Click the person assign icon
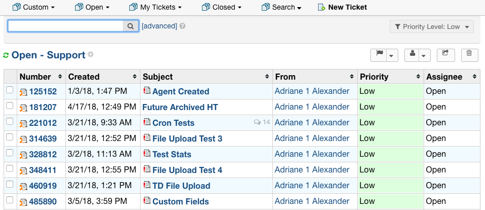This screenshot has height=210, width=485. pos(412,53)
